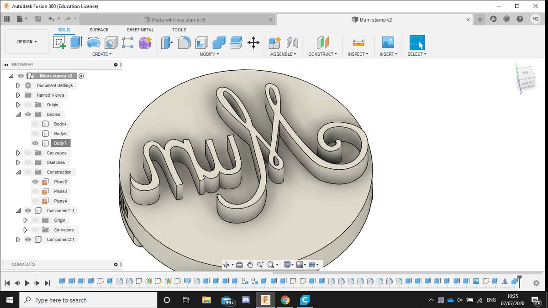Open the CREATE dropdown menu
This screenshot has width=548, height=308.
(102, 54)
